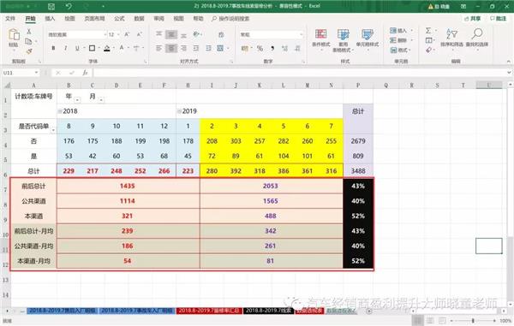514x326 pixels.
Task: Open the font name dropdown
Action: (105, 34)
